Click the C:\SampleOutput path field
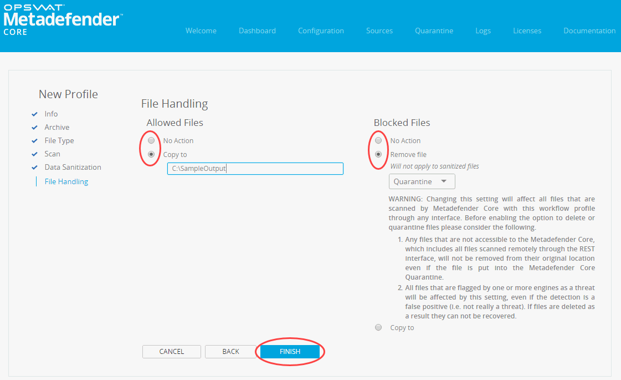 [255, 169]
